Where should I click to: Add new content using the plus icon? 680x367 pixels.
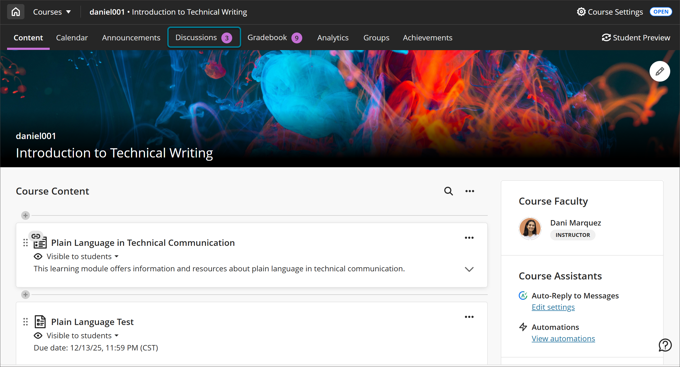coord(25,215)
